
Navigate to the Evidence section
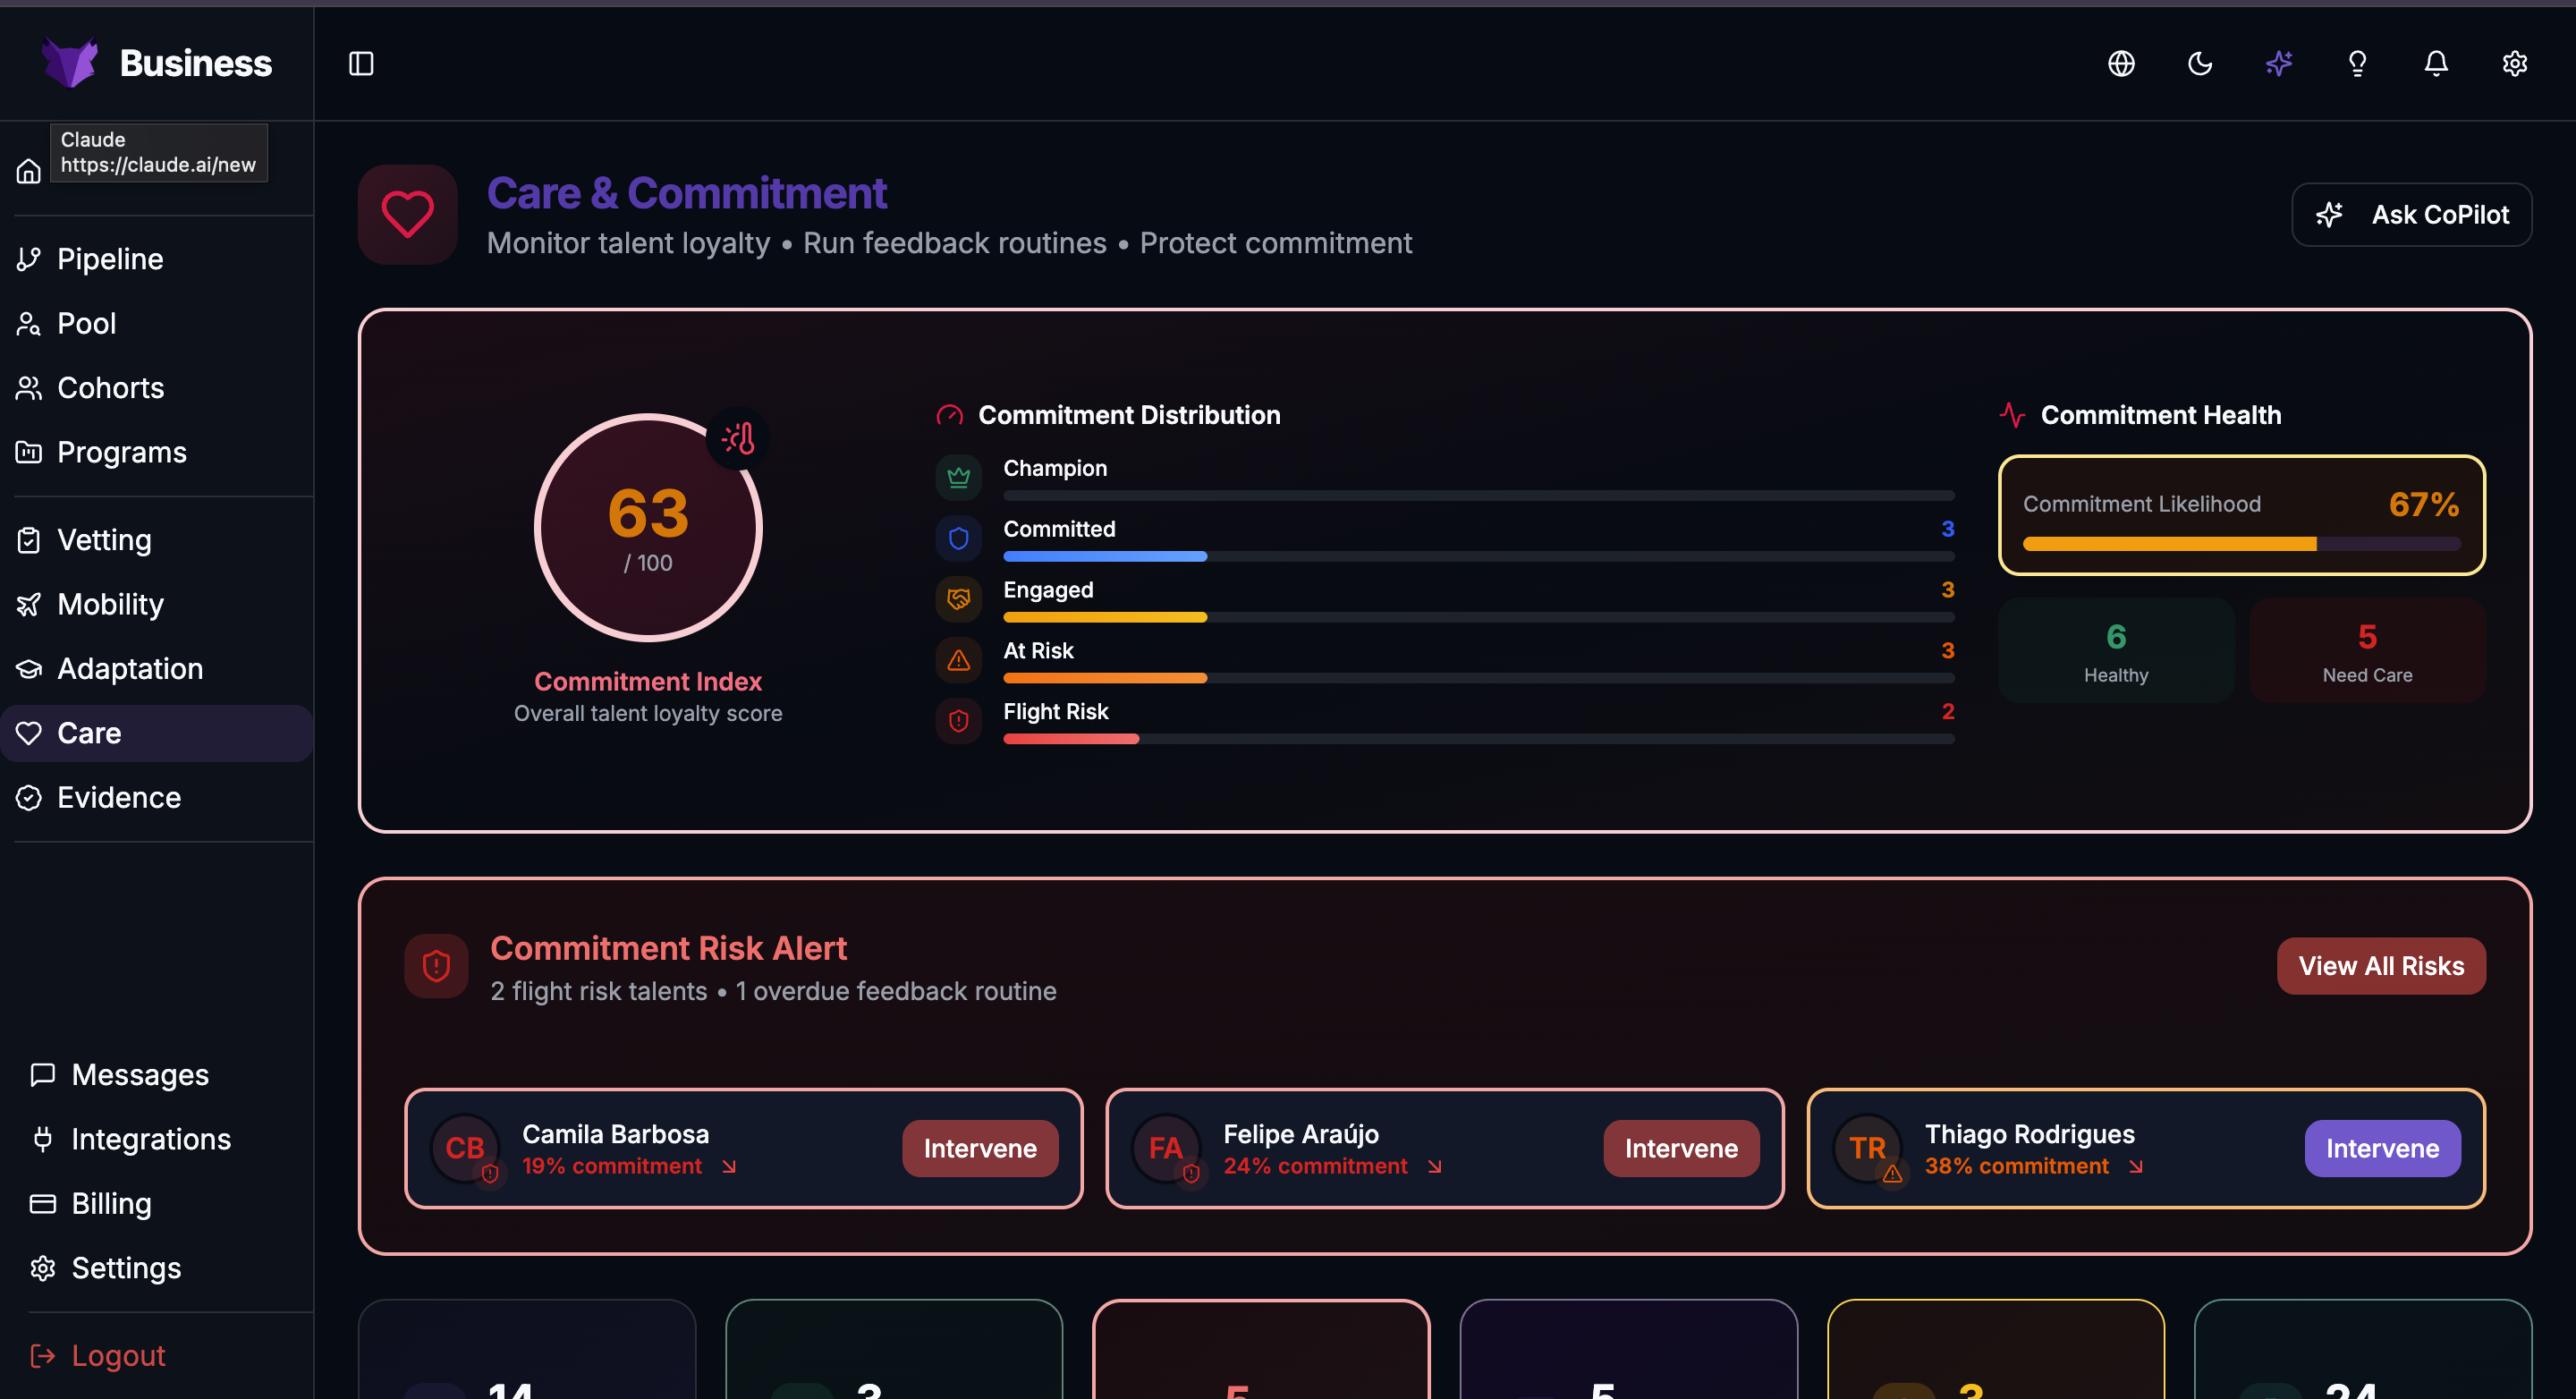(x=118, y=797)
